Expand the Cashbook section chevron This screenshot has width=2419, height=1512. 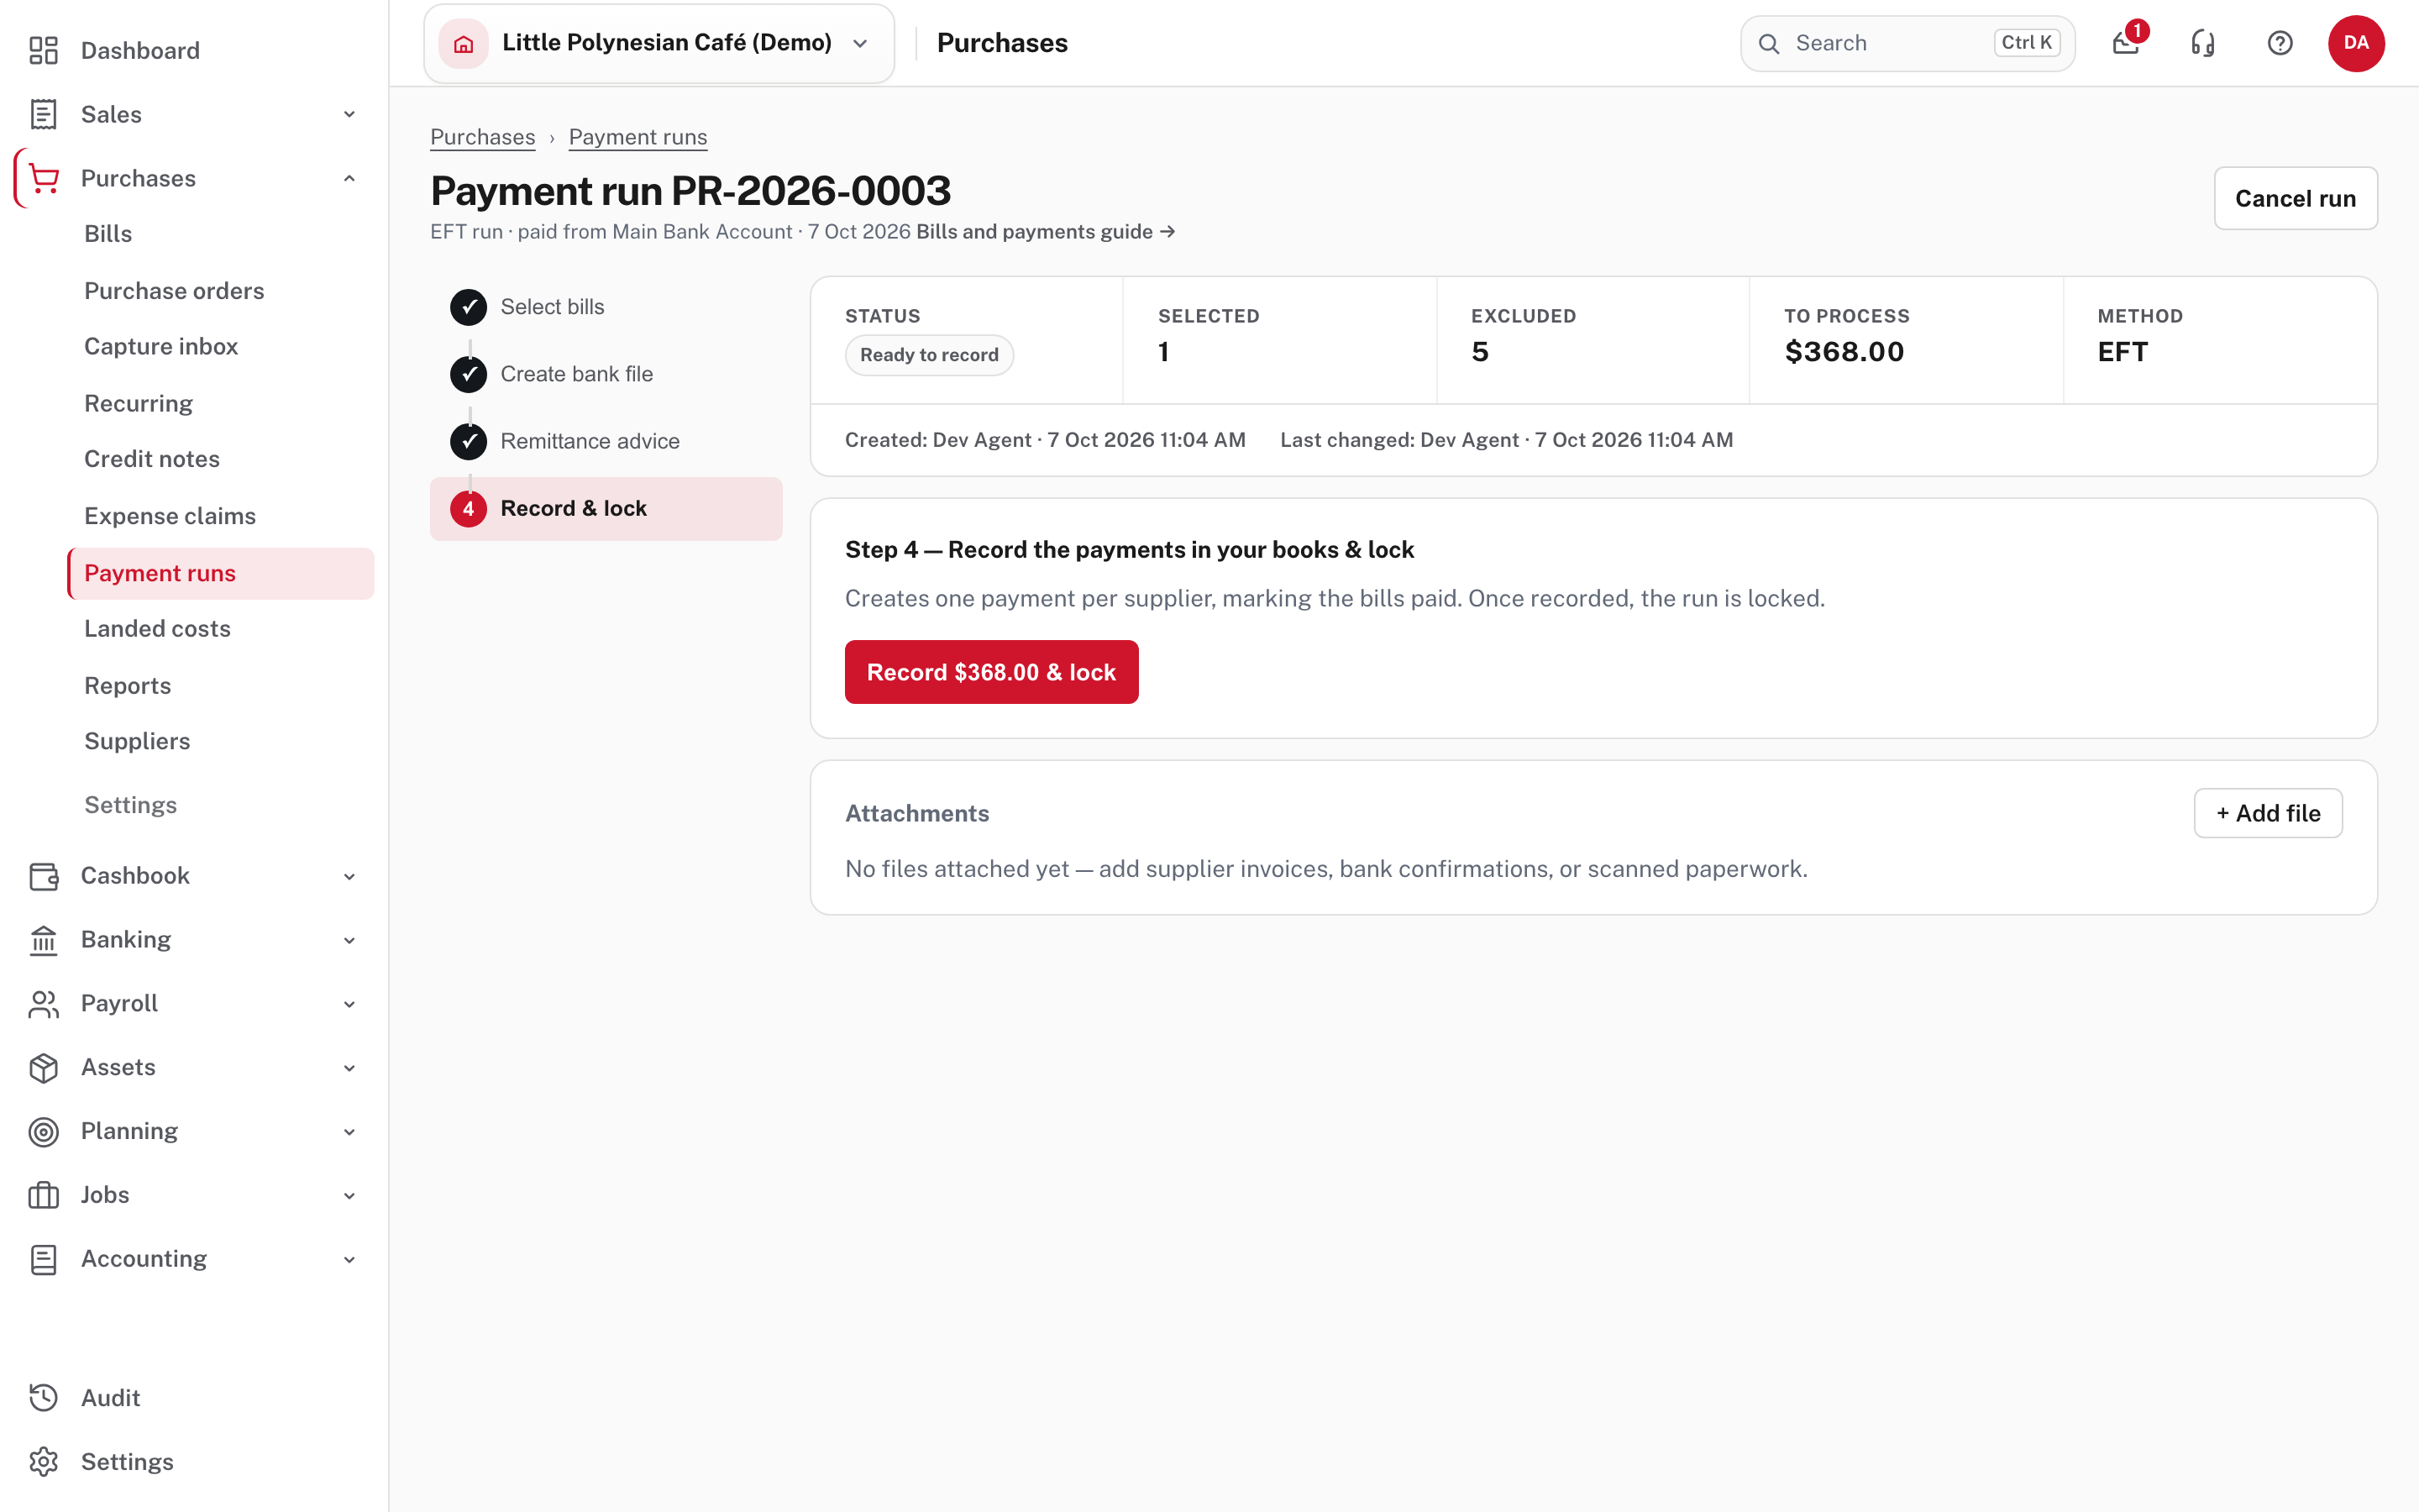pos(349,876)
